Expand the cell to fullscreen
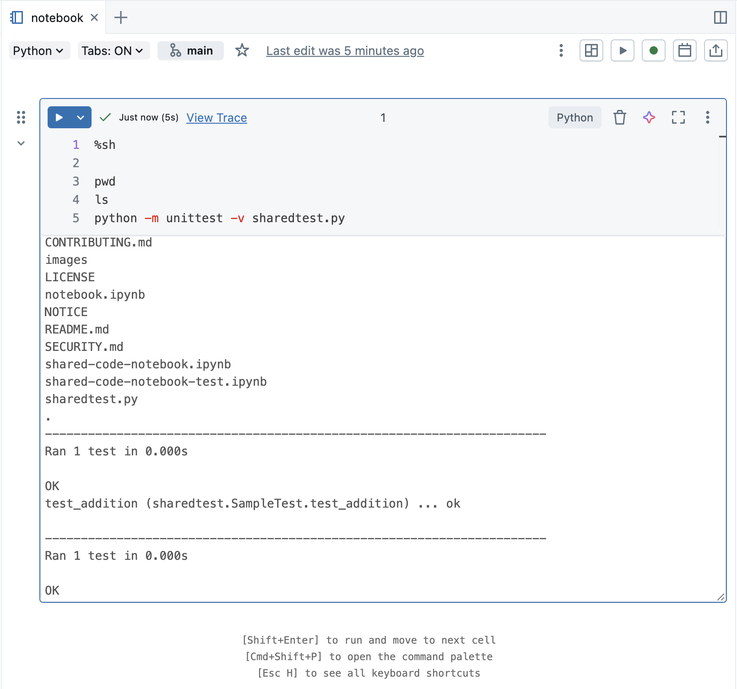 pos(678,118)
